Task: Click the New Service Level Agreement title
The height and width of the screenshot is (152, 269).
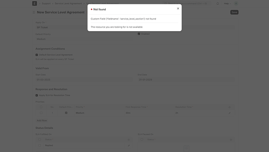Action: (61, 12)
